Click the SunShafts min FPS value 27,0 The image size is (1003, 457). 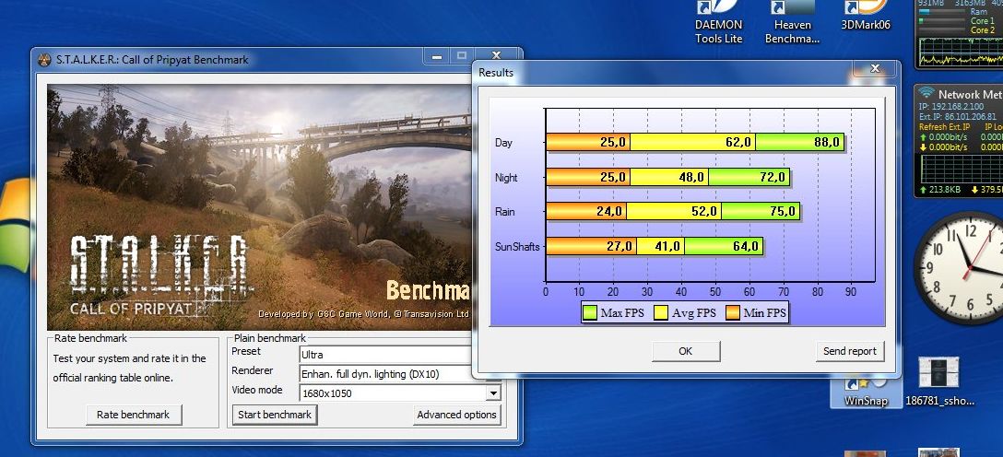click(x=619, y=246)
